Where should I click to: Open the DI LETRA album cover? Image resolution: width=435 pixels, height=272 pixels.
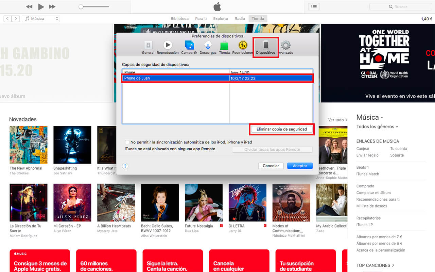(248, 203)
